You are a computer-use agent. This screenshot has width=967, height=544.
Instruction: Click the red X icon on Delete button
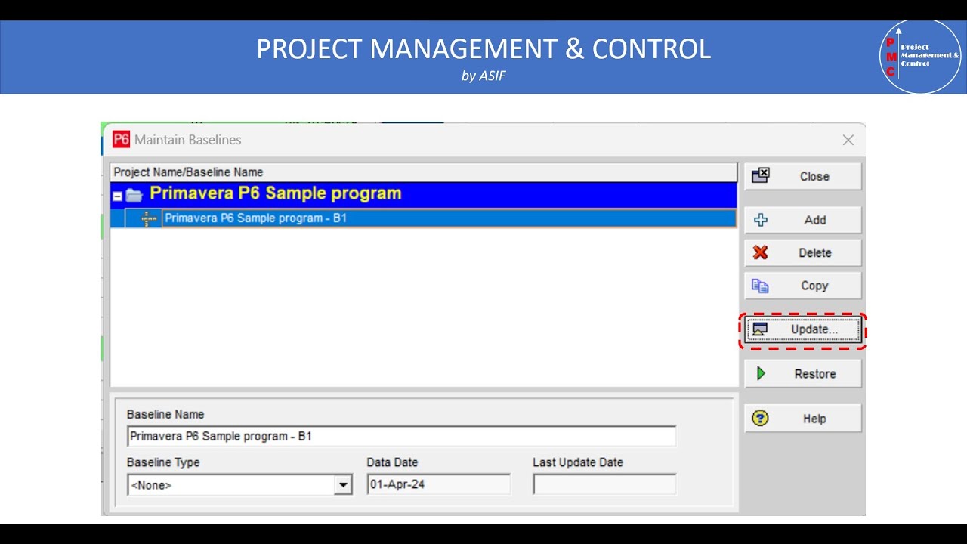[x=761, y=253]
